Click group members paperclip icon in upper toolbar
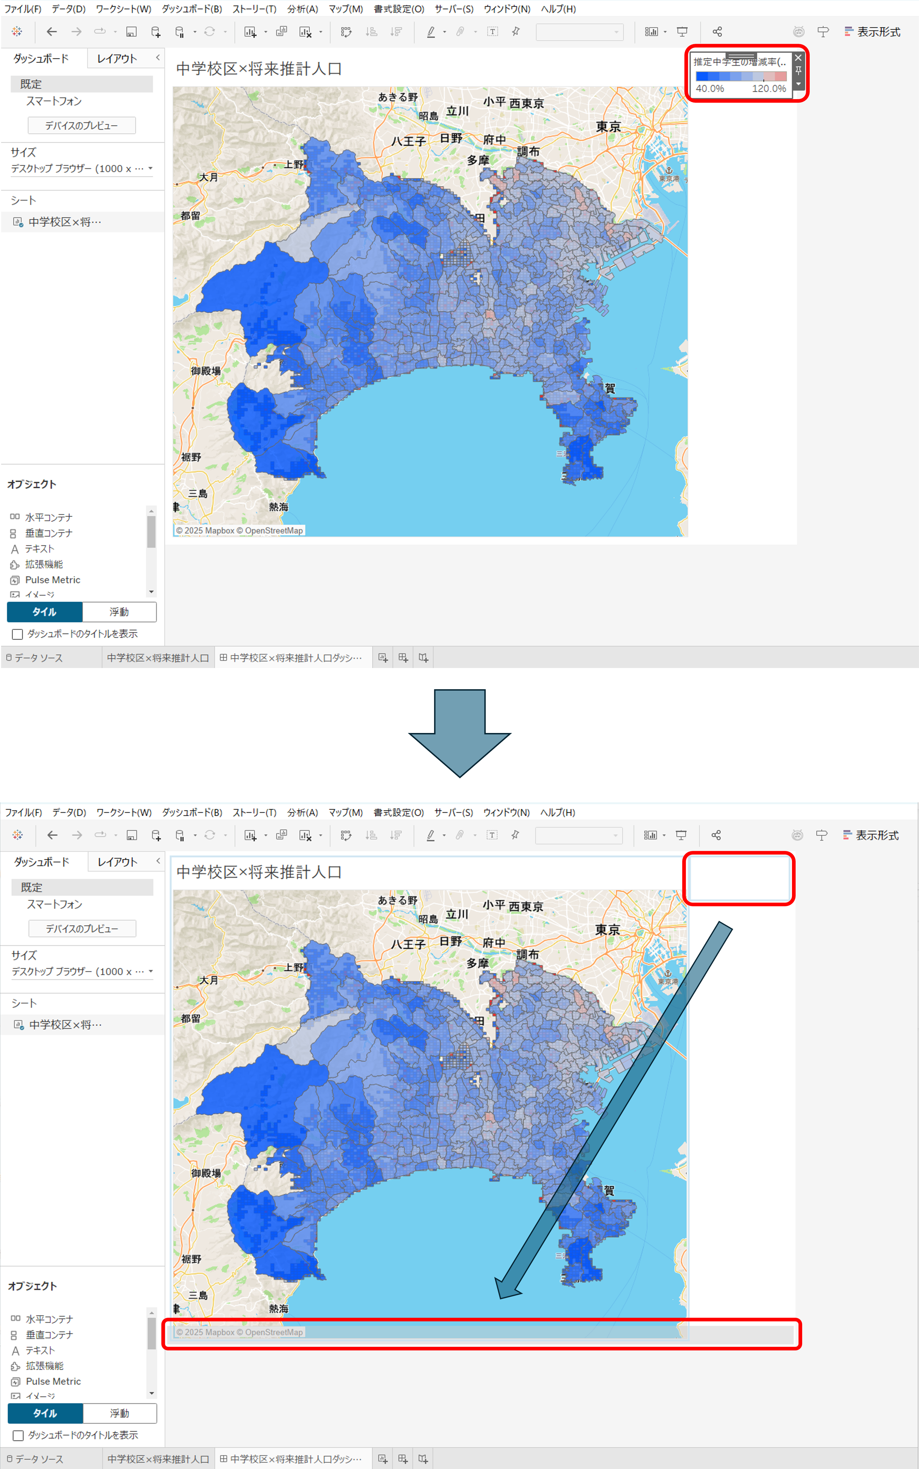Image resolution: width=919 pixels, height=1469 pixels. (x=461, y=32)
